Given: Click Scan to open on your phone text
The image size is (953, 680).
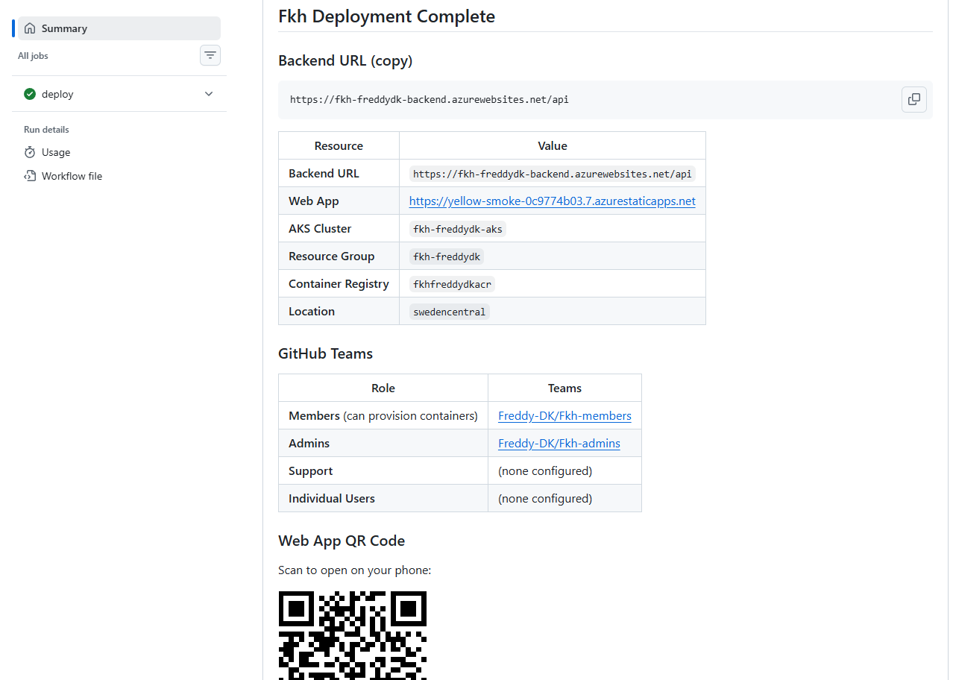Looking at the screenshot, I should (355, 570).
